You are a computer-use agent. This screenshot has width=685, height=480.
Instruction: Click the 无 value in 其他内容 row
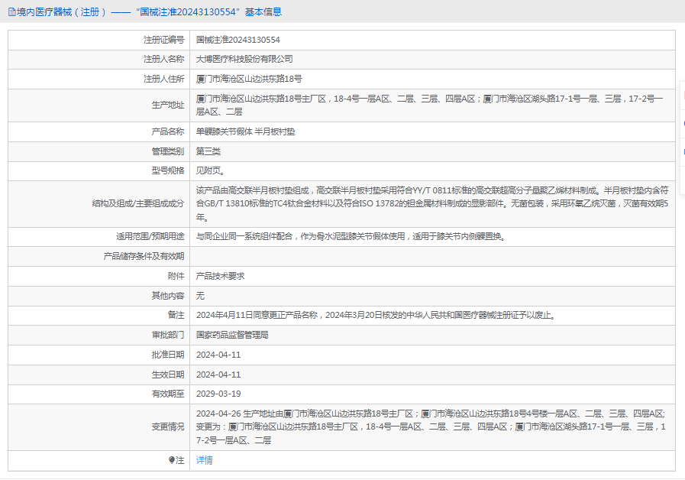[200, 296]
